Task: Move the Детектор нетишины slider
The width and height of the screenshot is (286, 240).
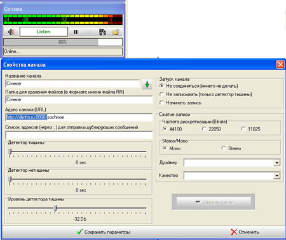Action: [10, 180]
